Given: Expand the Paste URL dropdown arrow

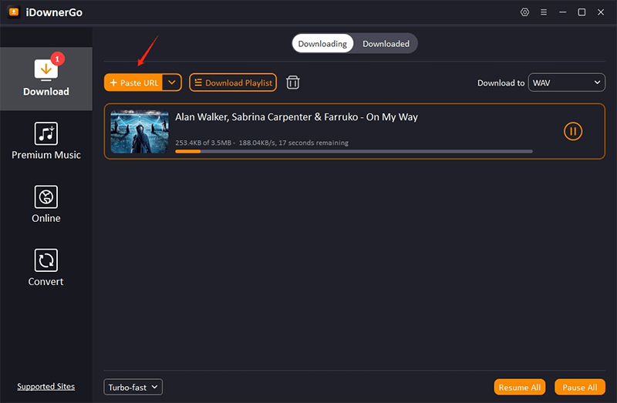Looking at the screenshot, I should click(x=172, y=82).
